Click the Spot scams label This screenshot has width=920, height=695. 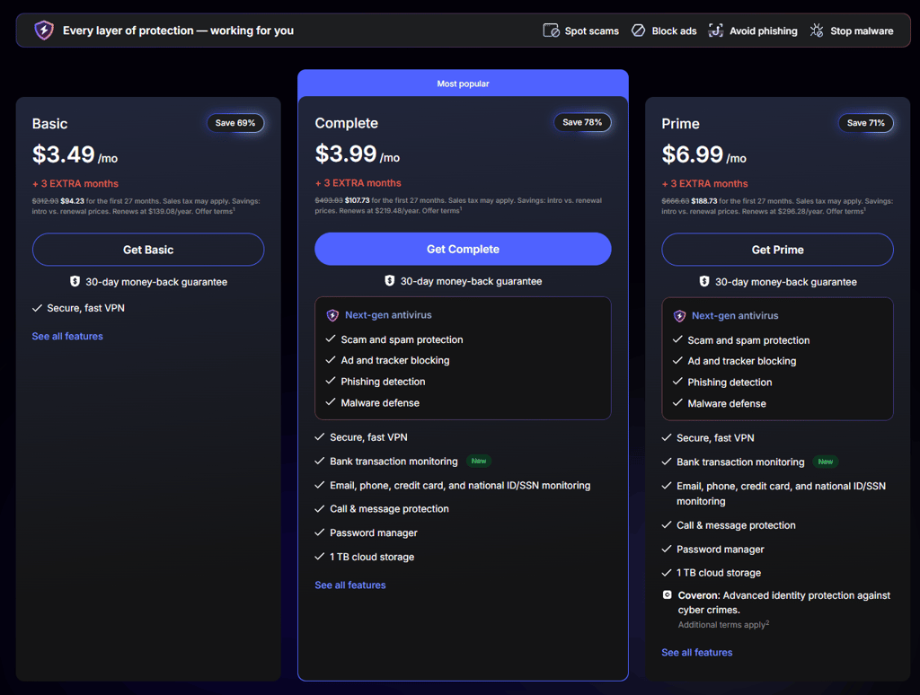591,31
